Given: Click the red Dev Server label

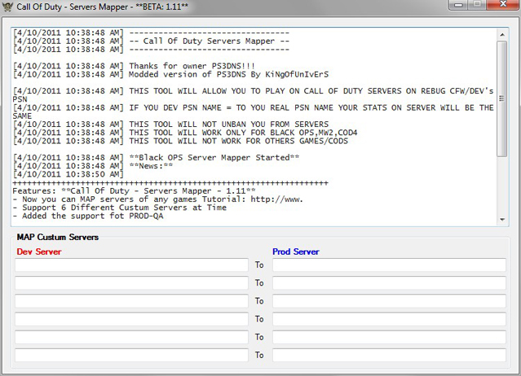Looking at the screenshot, I should pyautogui.click(x=39, y=251).
